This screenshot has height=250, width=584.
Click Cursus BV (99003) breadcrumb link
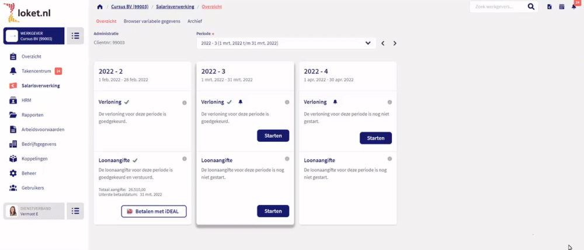[128, 6]
